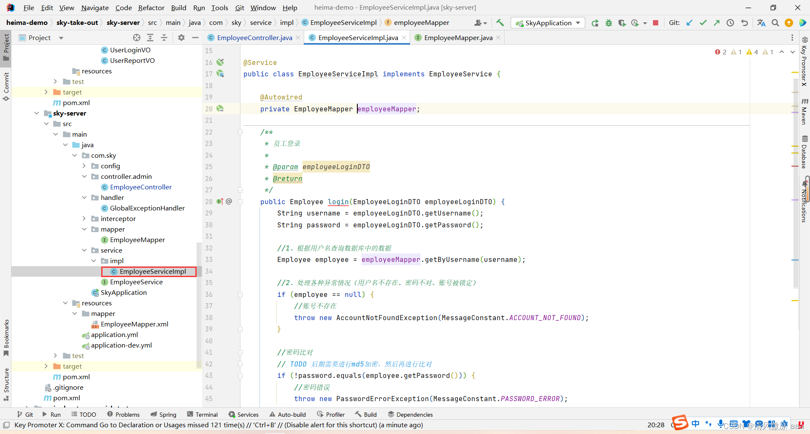Switch to EmployeeController.java tab
Image resolution: width=810 pixels, height=434 pixels.
tap(254, 38)
